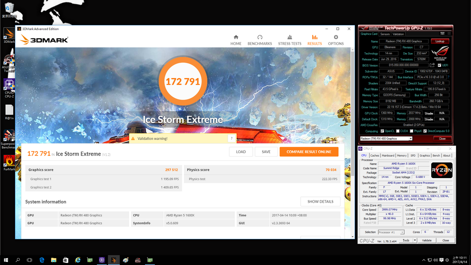Click the 3DMark logo in header
471x265 pixels.
pyautogui.click(x=44, y=39)
